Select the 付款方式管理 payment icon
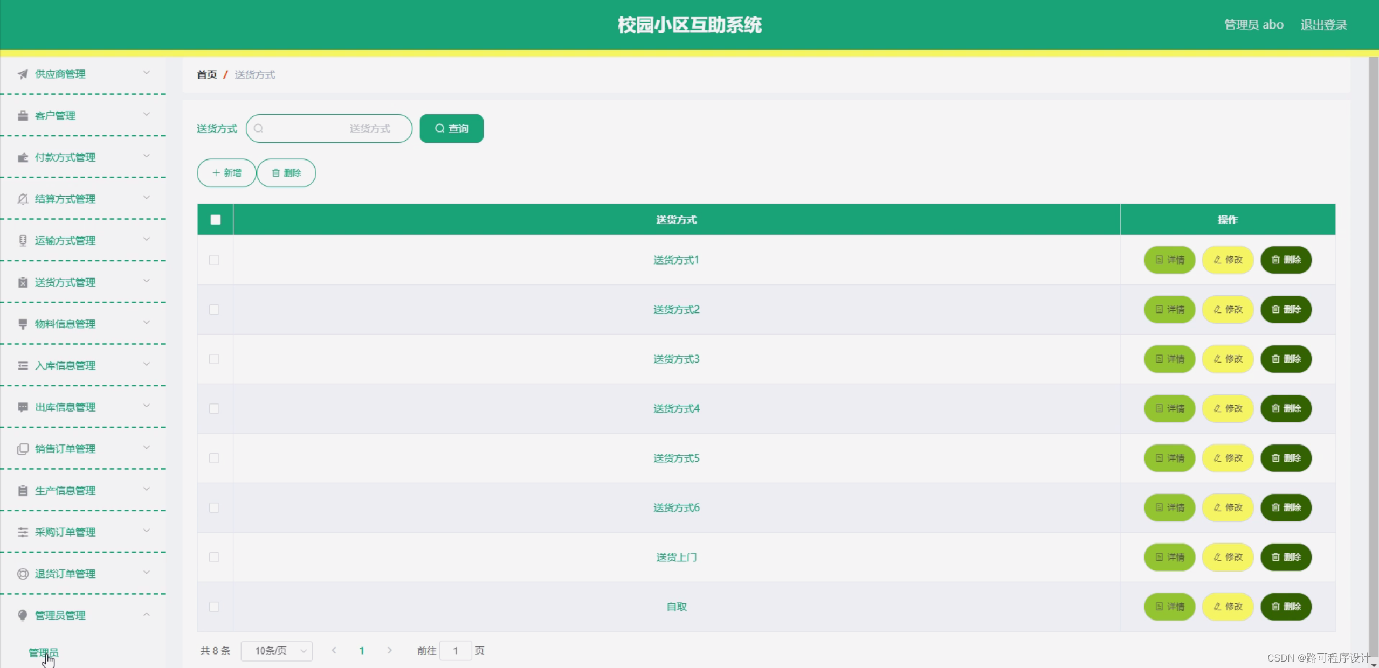Viewport: 1379px width, 668px height. (22, 157)
